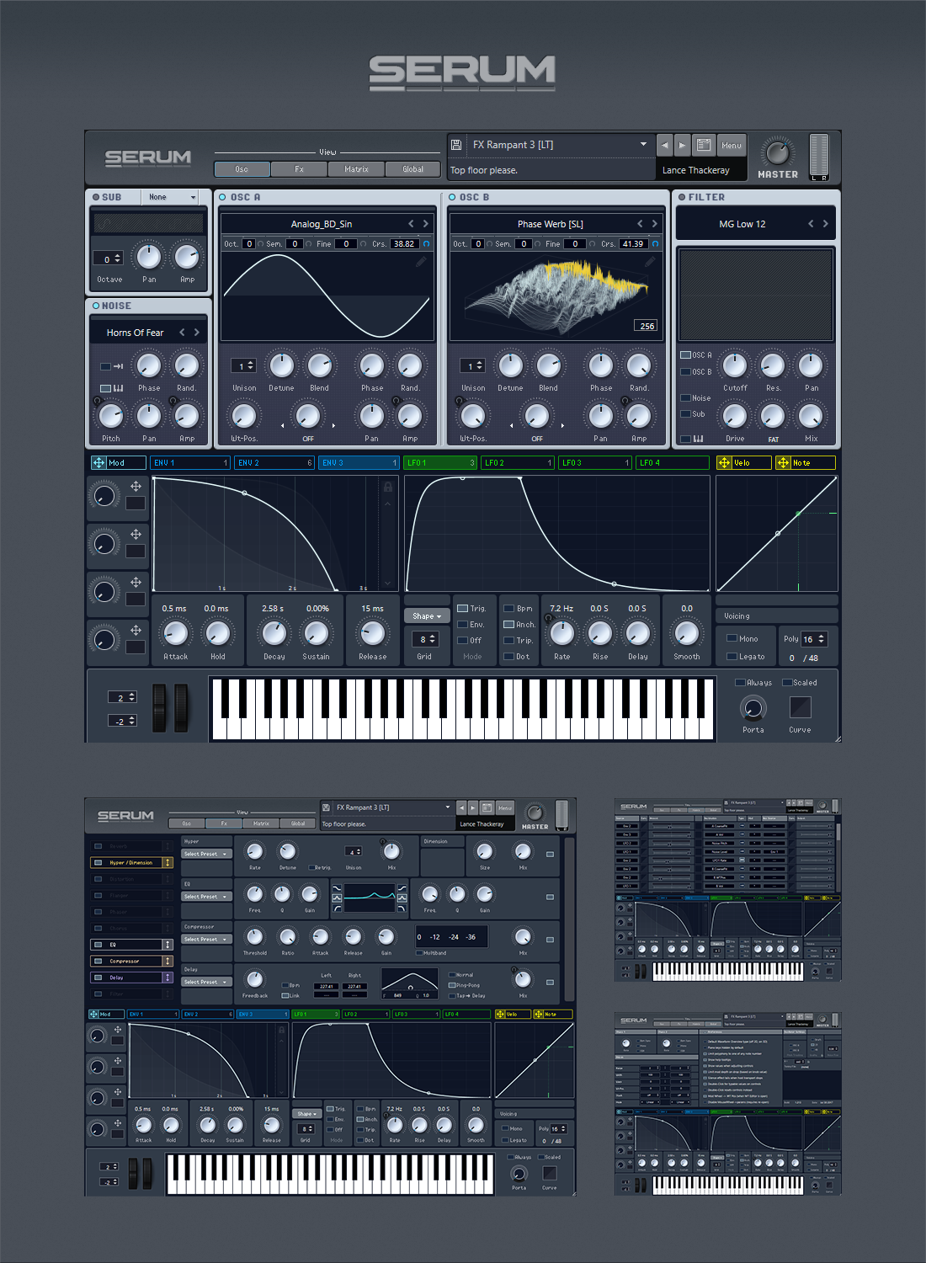This screenshot has width=926, height=1263.
Task: Disable the OSC A power toggle
Action: tap(223, 197)
